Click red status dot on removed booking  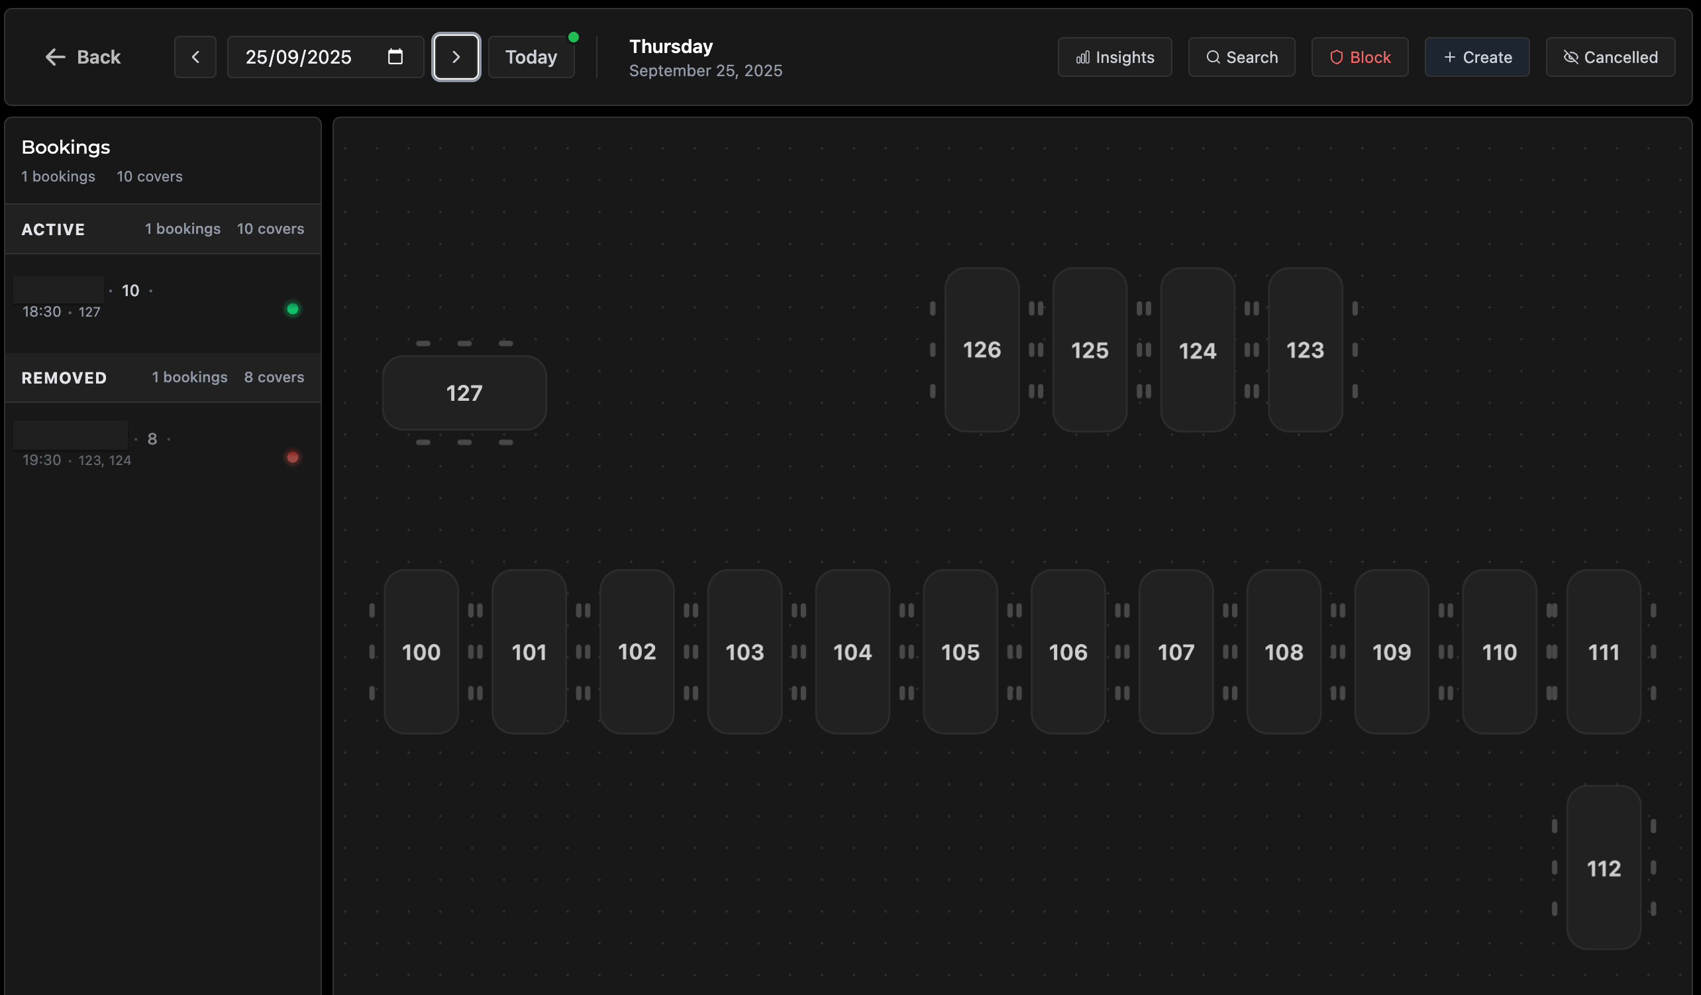point(293,458)
